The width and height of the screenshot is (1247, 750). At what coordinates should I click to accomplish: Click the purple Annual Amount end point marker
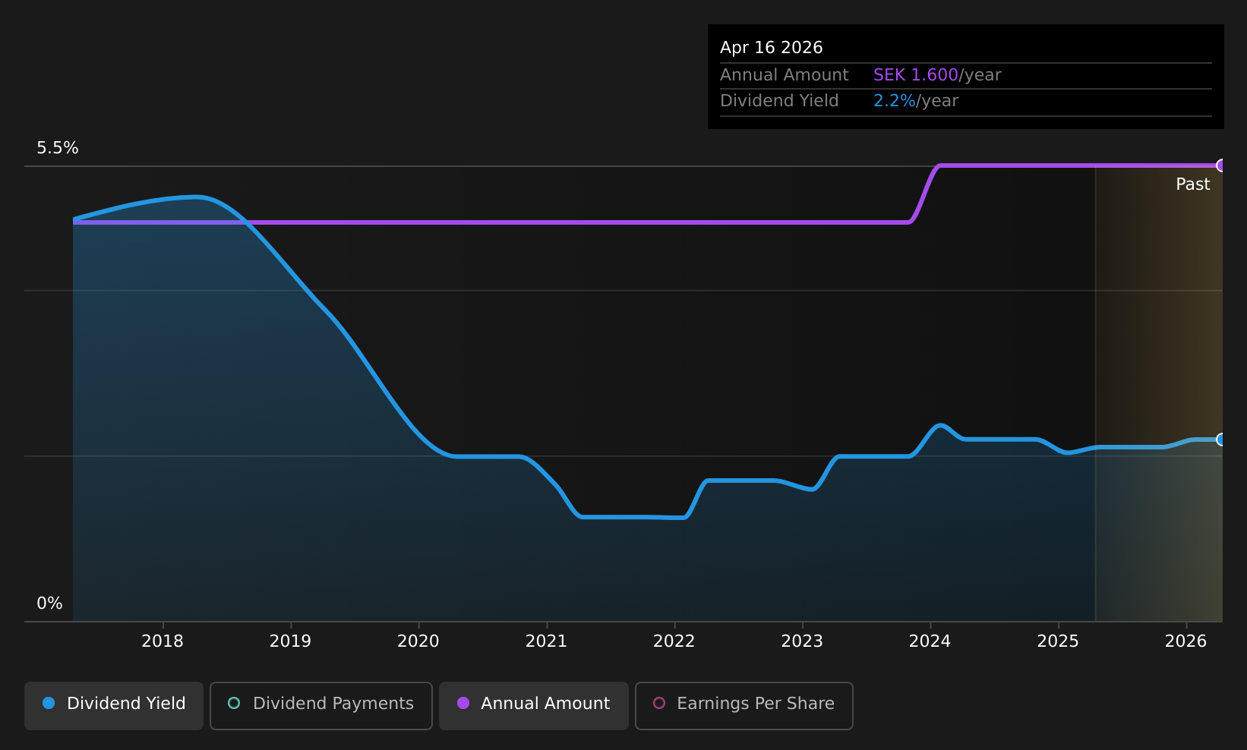coord(1221,165)
